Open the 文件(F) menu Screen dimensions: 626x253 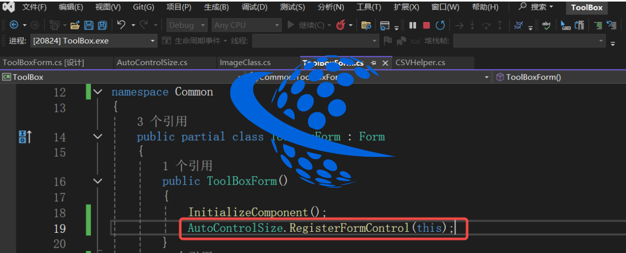pos(34,7)
